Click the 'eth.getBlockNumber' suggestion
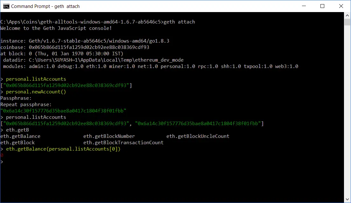 pyautogui.click(x=109, y=136)
